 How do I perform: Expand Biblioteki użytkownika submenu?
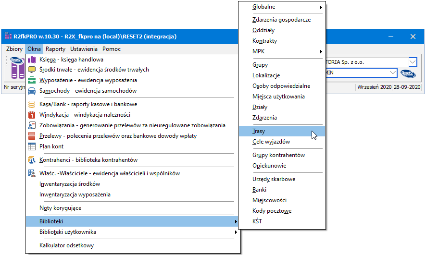133,232
